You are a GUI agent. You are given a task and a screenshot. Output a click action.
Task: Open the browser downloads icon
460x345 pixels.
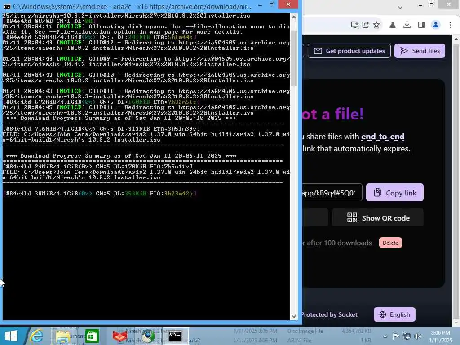tap(407, 25)
